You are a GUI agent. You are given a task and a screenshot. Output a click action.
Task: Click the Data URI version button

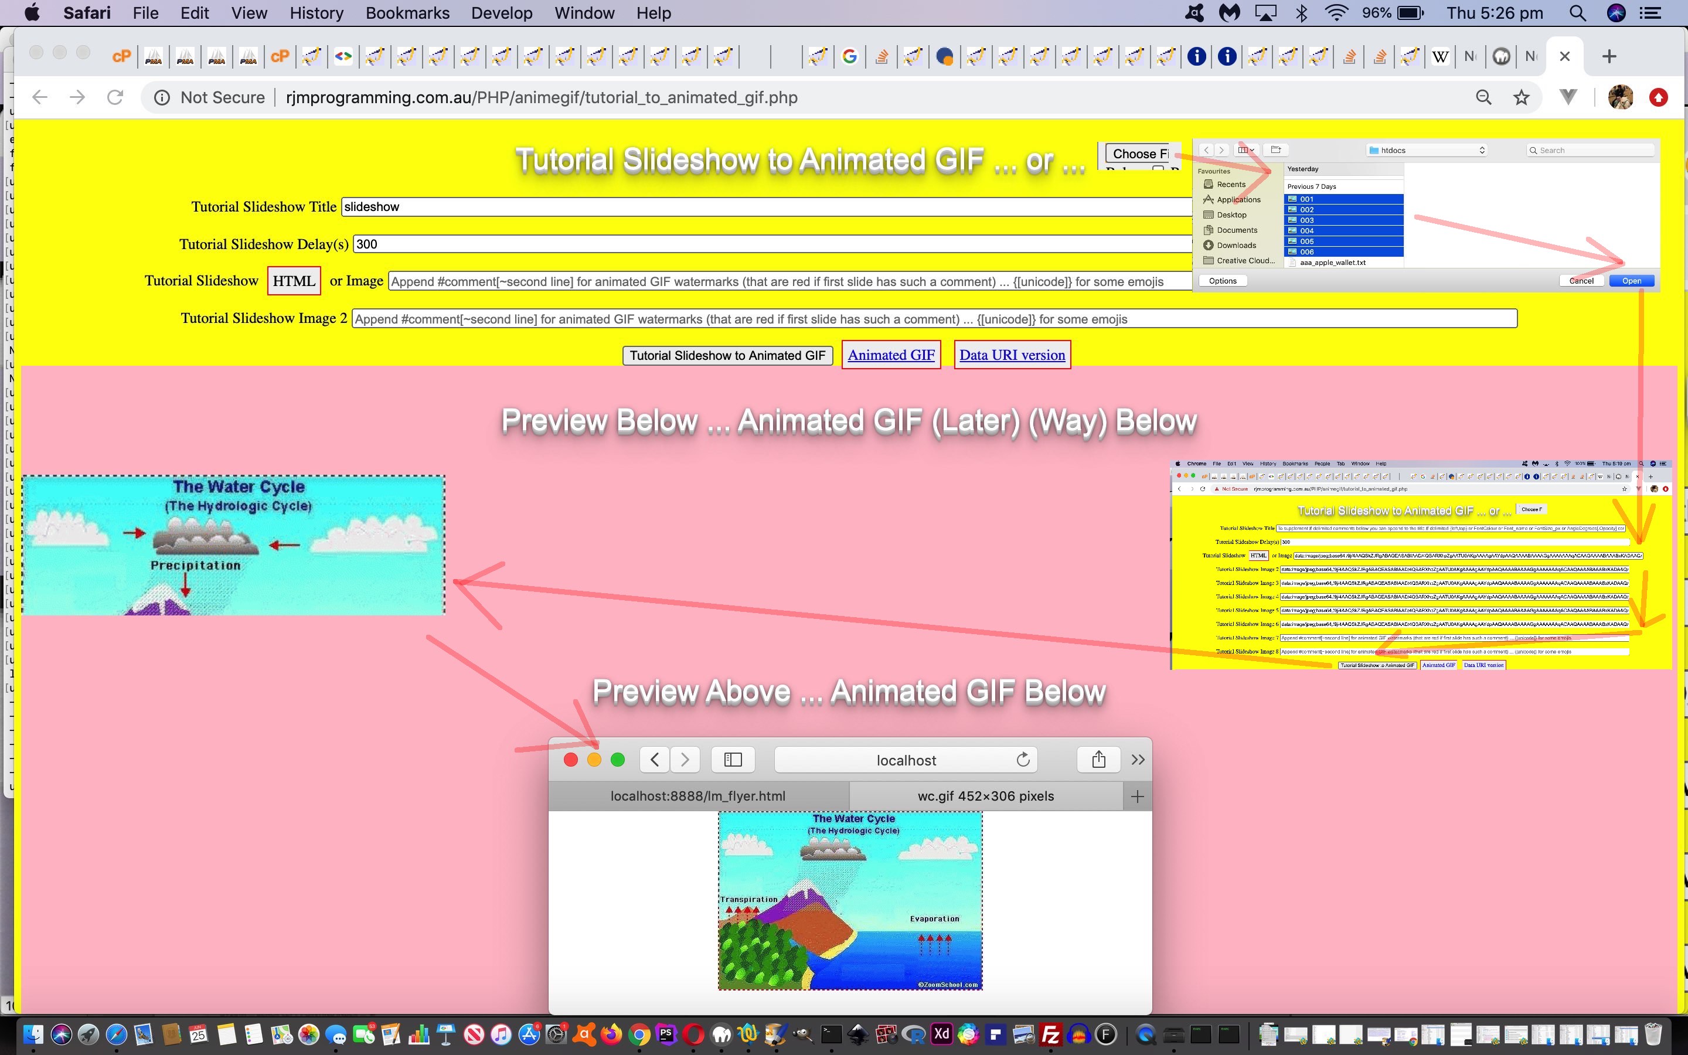click(1011, 353)
